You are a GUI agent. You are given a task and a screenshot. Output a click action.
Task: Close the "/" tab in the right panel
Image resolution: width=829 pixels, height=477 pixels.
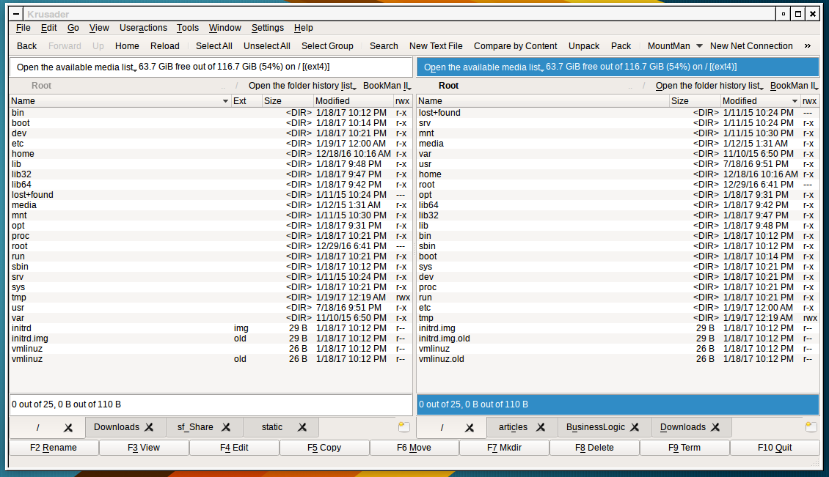tap(470, 428)
